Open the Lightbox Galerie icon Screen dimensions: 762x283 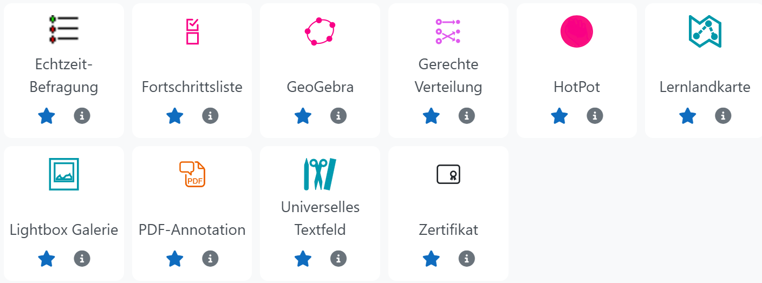pyautogui.click(x=64, y=174)
